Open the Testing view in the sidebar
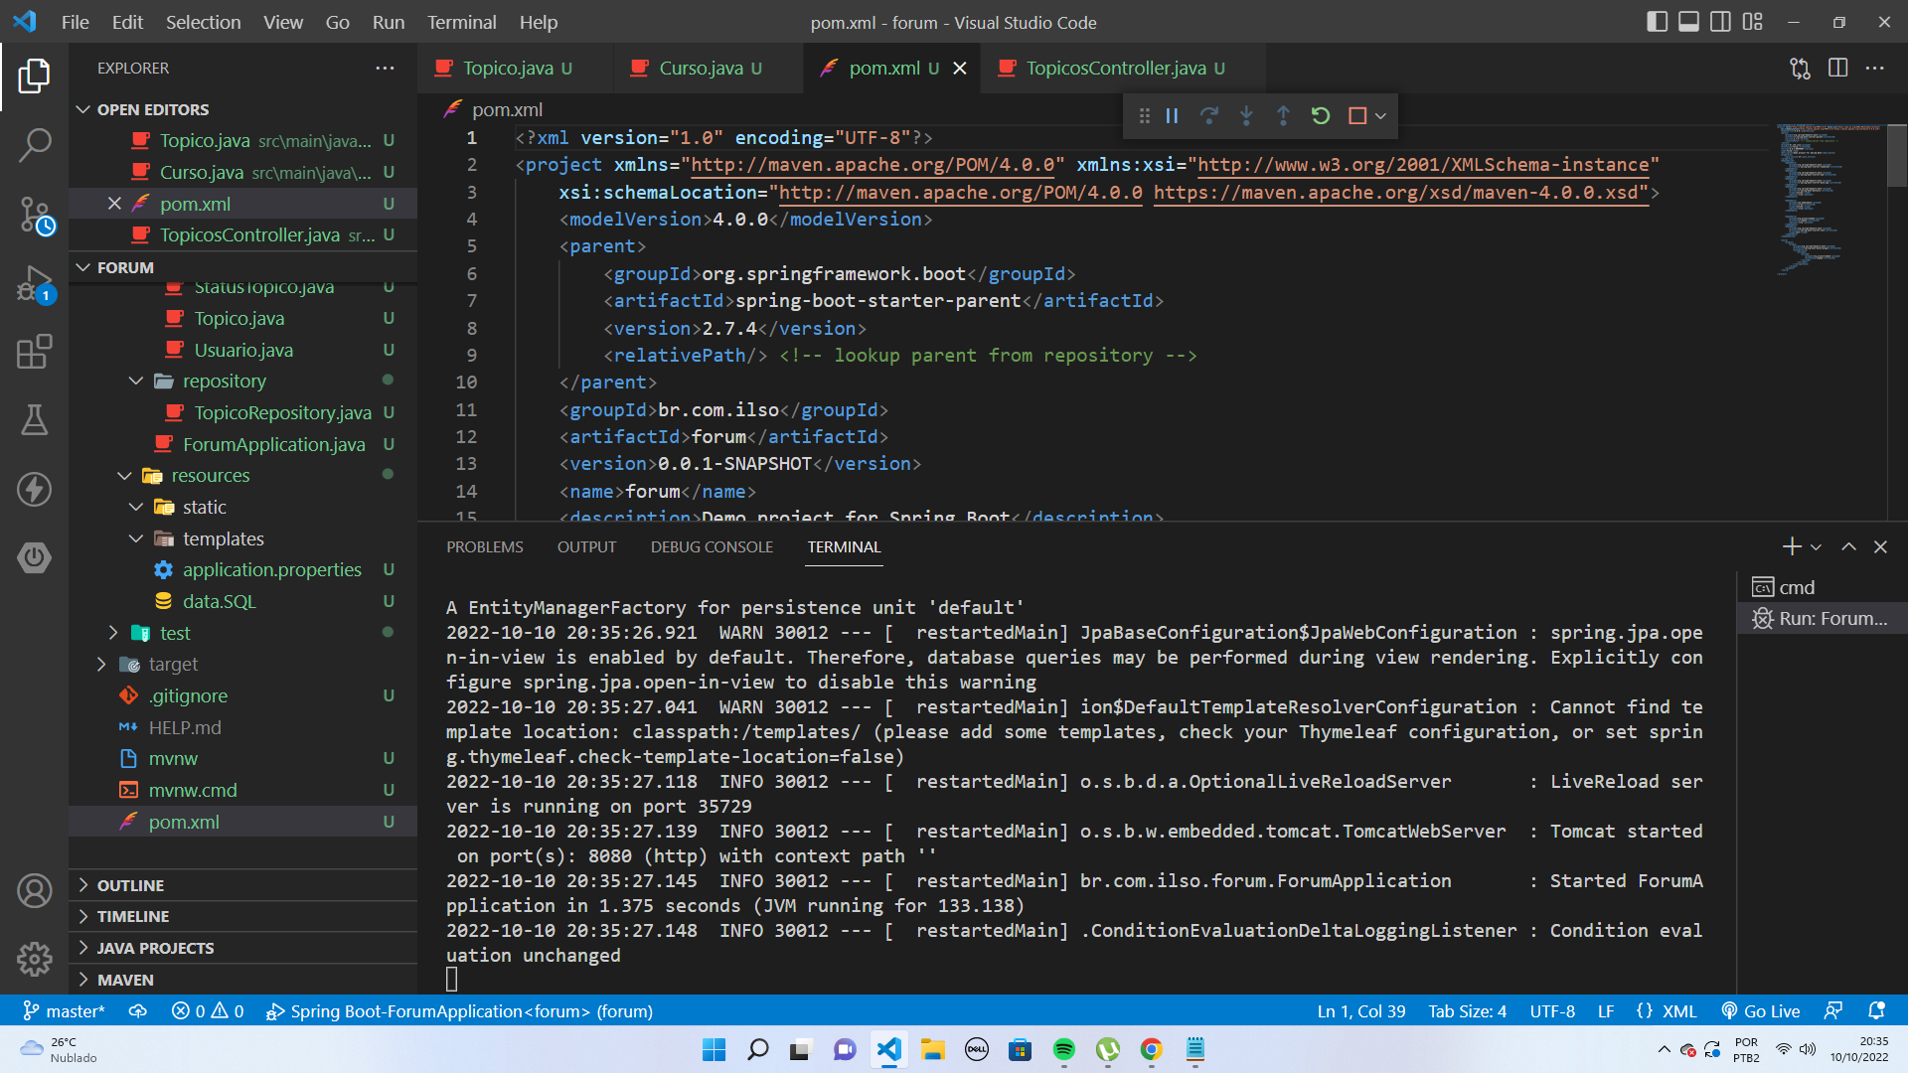This screenshot has width=1908, height=1073. tap(35, 420)
